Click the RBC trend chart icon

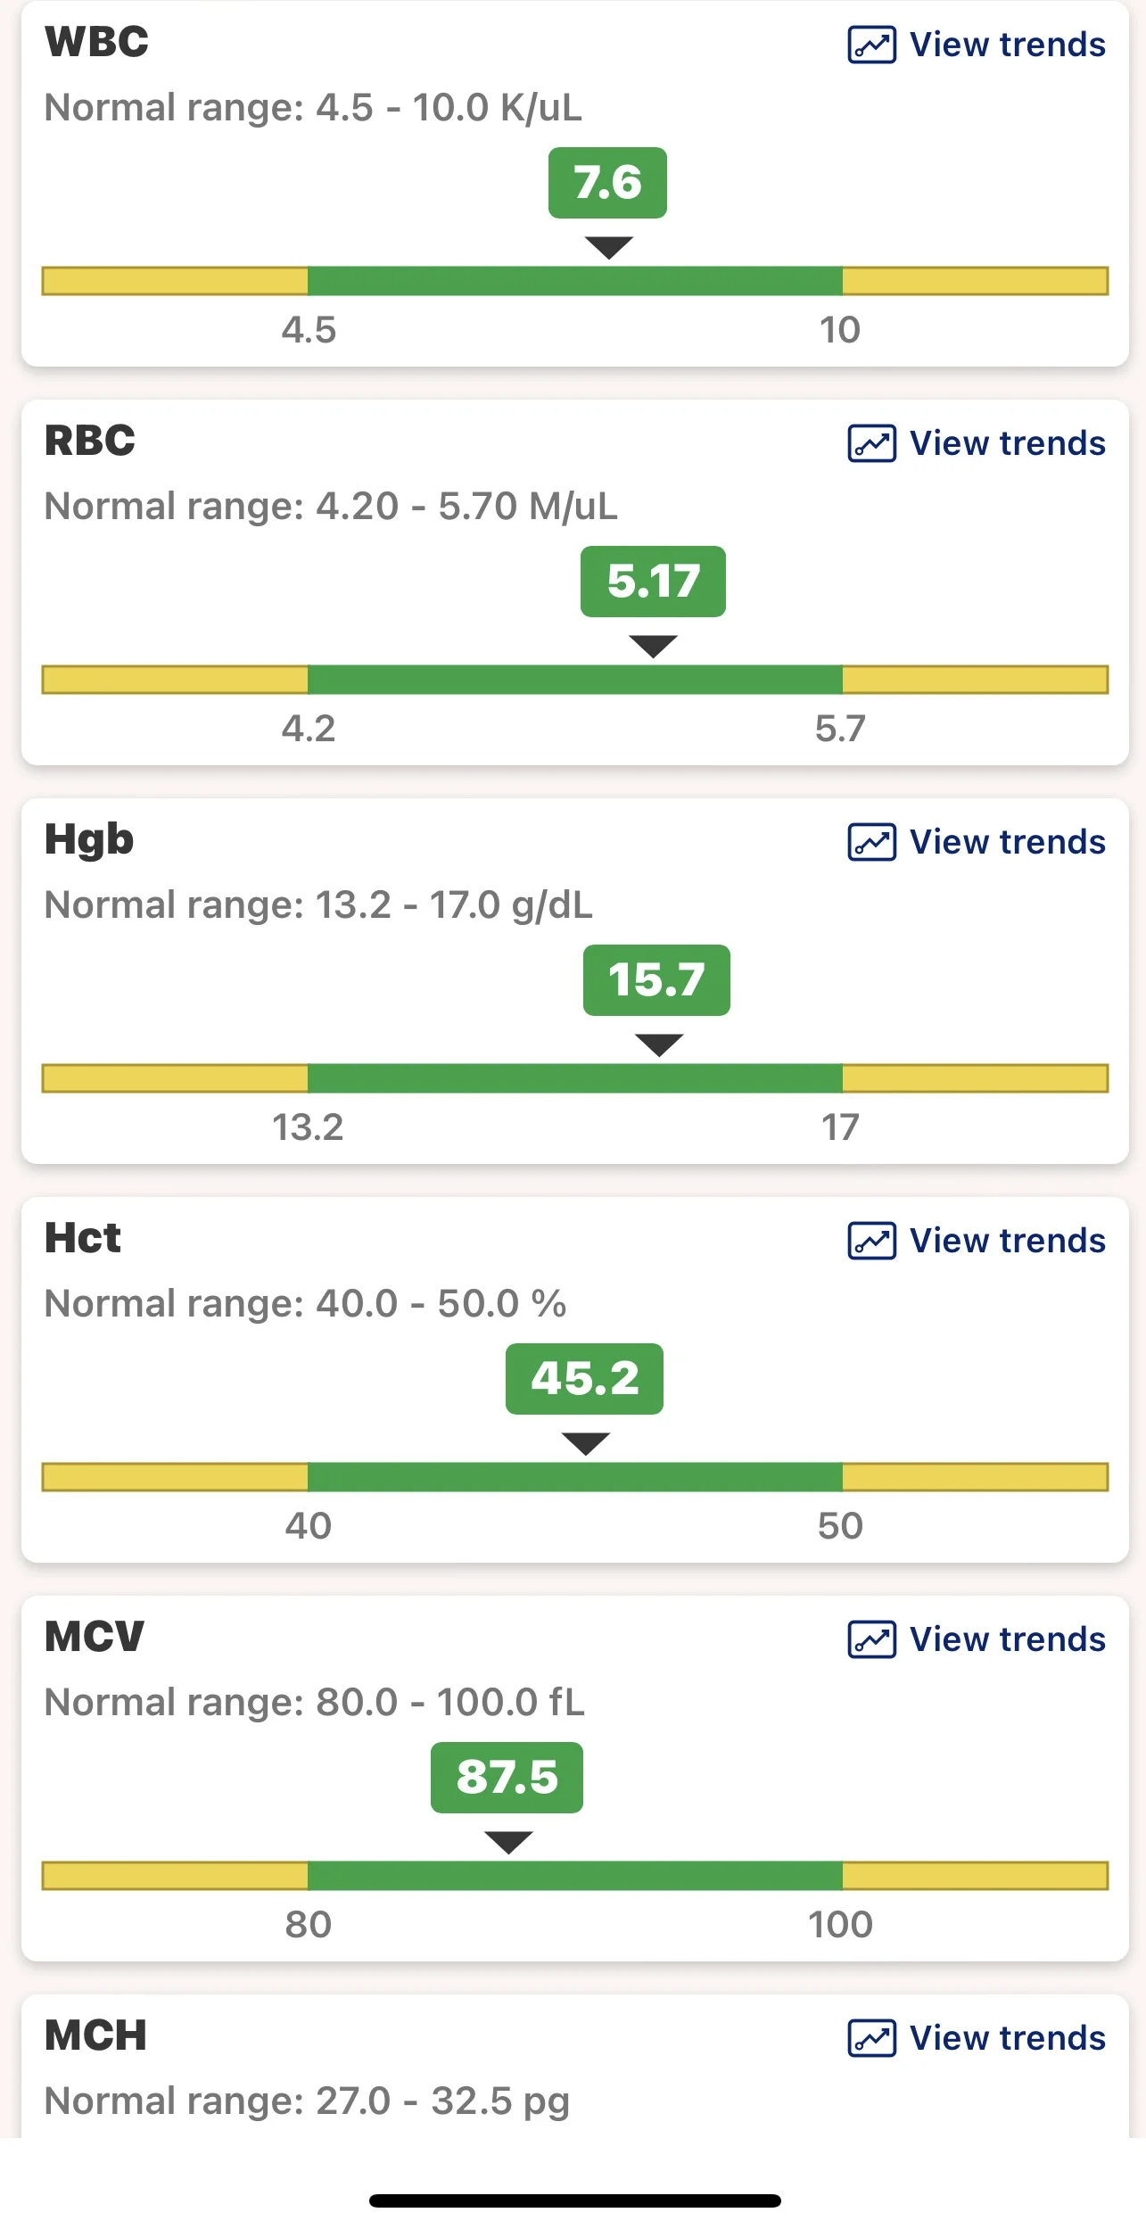click(871, 443)
